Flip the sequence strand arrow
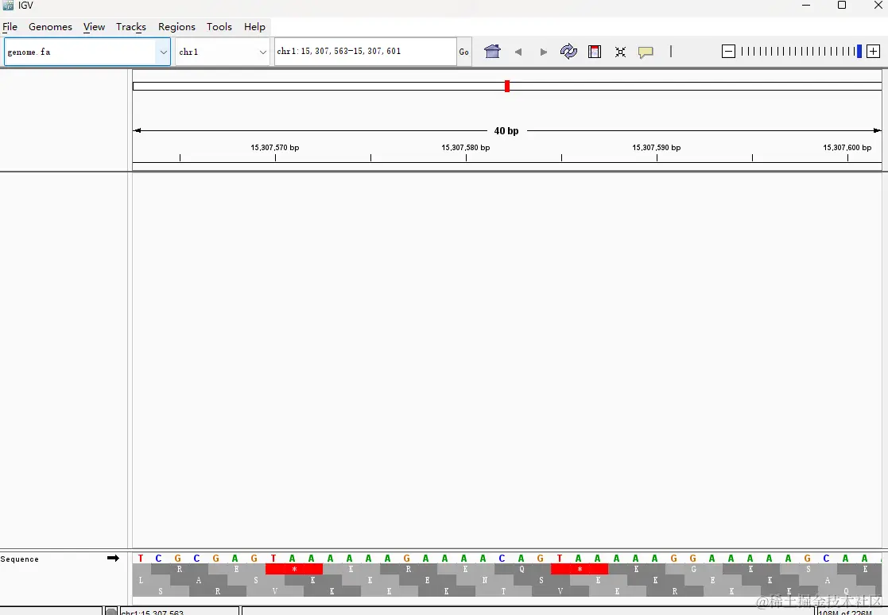Viewport: 888px width, 615px height. click(x=113, y=559)
